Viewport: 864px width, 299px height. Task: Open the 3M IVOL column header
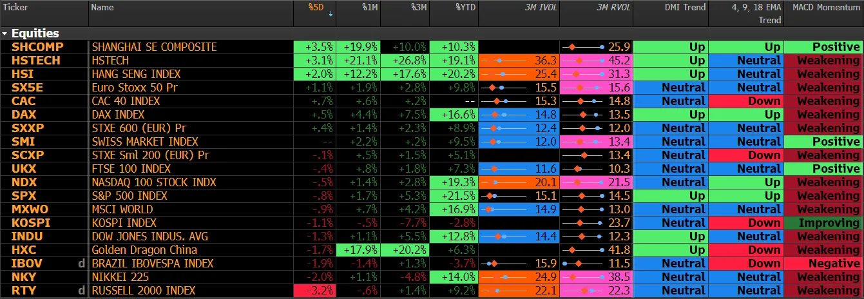[542, 7]
